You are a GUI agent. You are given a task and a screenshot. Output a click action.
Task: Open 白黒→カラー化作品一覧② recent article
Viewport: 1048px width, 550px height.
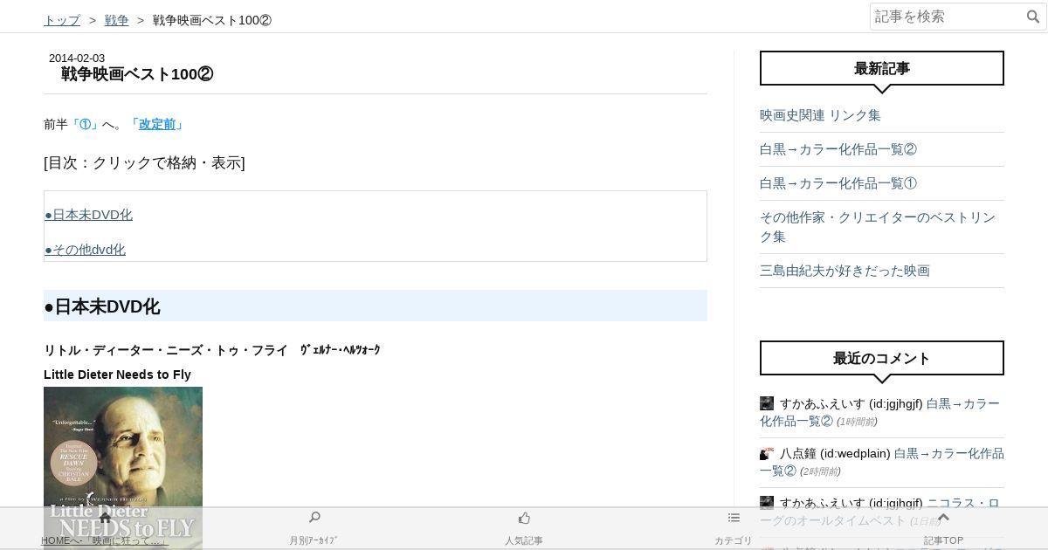pos(838,149)
